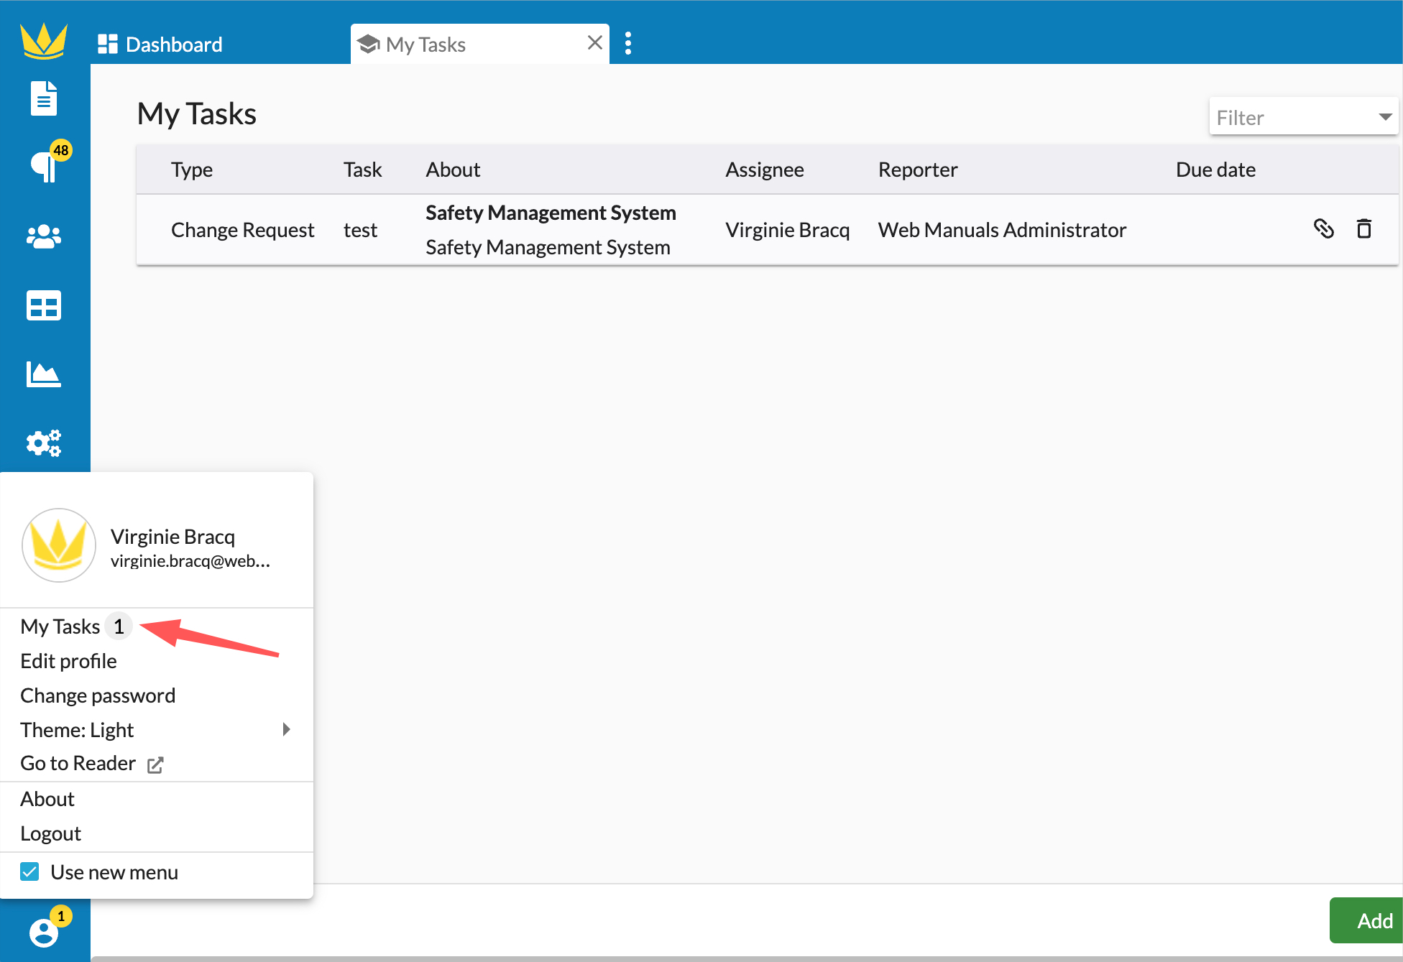Click the link icon on the test task row
Viewport: 1403px width, 962px height.
click(1323, 228)
